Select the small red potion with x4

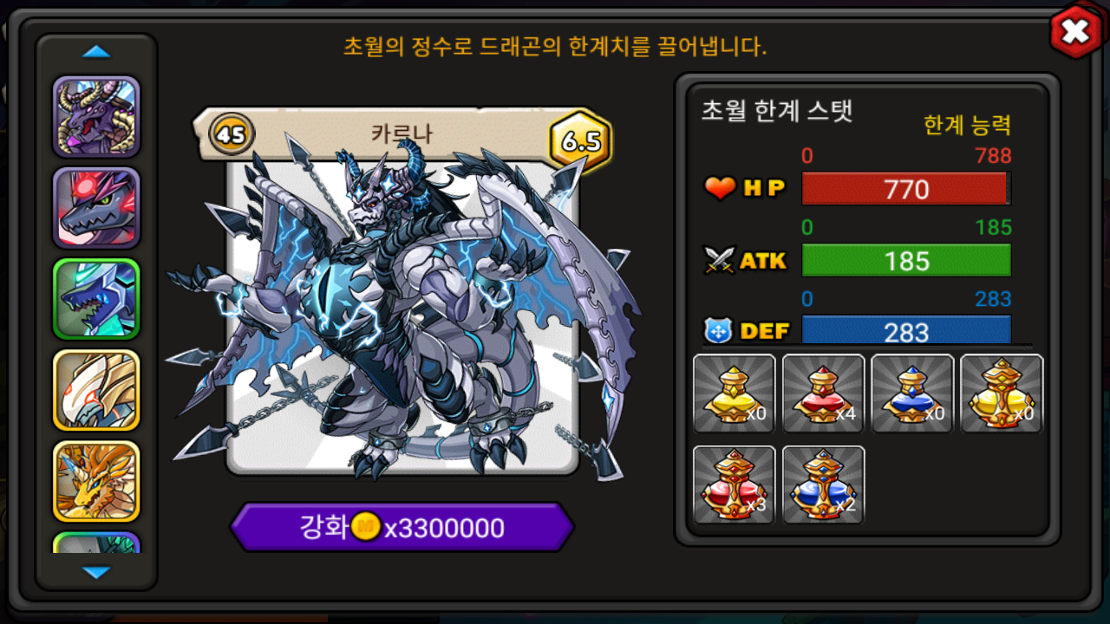coord(824,393)
